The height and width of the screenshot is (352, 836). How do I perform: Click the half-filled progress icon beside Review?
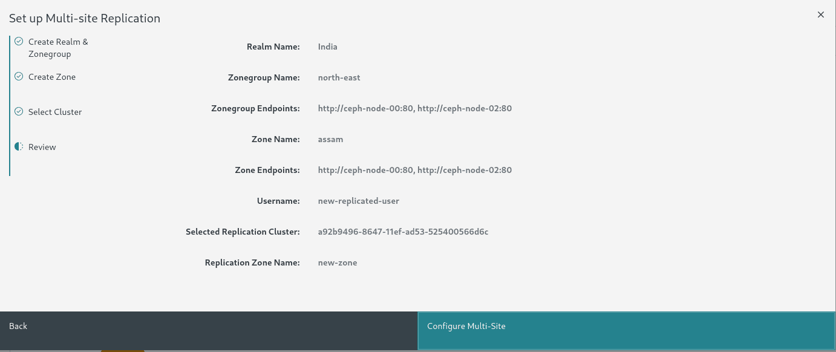(19, 147)
